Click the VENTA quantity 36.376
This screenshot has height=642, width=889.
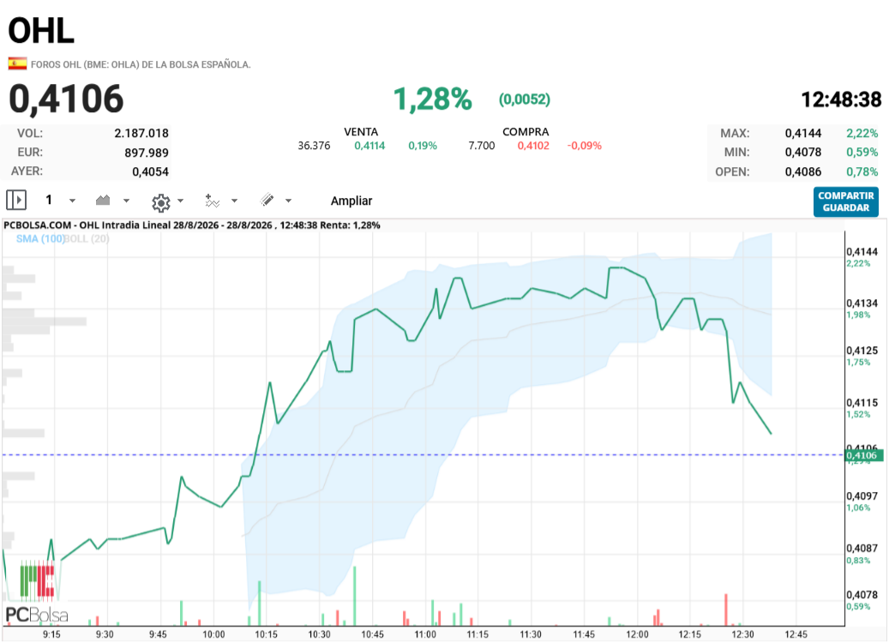pyautogui.click(x=314, y=146)
